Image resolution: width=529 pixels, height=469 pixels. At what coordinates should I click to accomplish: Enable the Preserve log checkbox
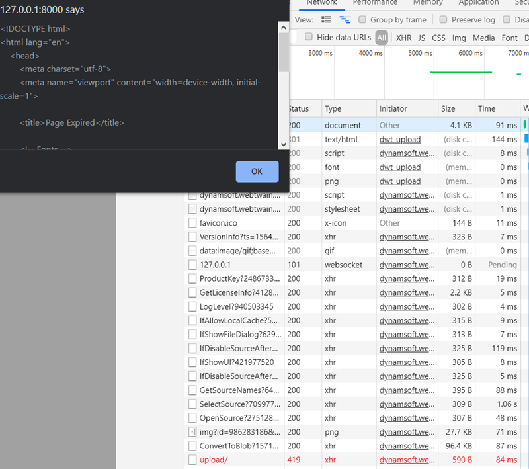coord(444,20)
